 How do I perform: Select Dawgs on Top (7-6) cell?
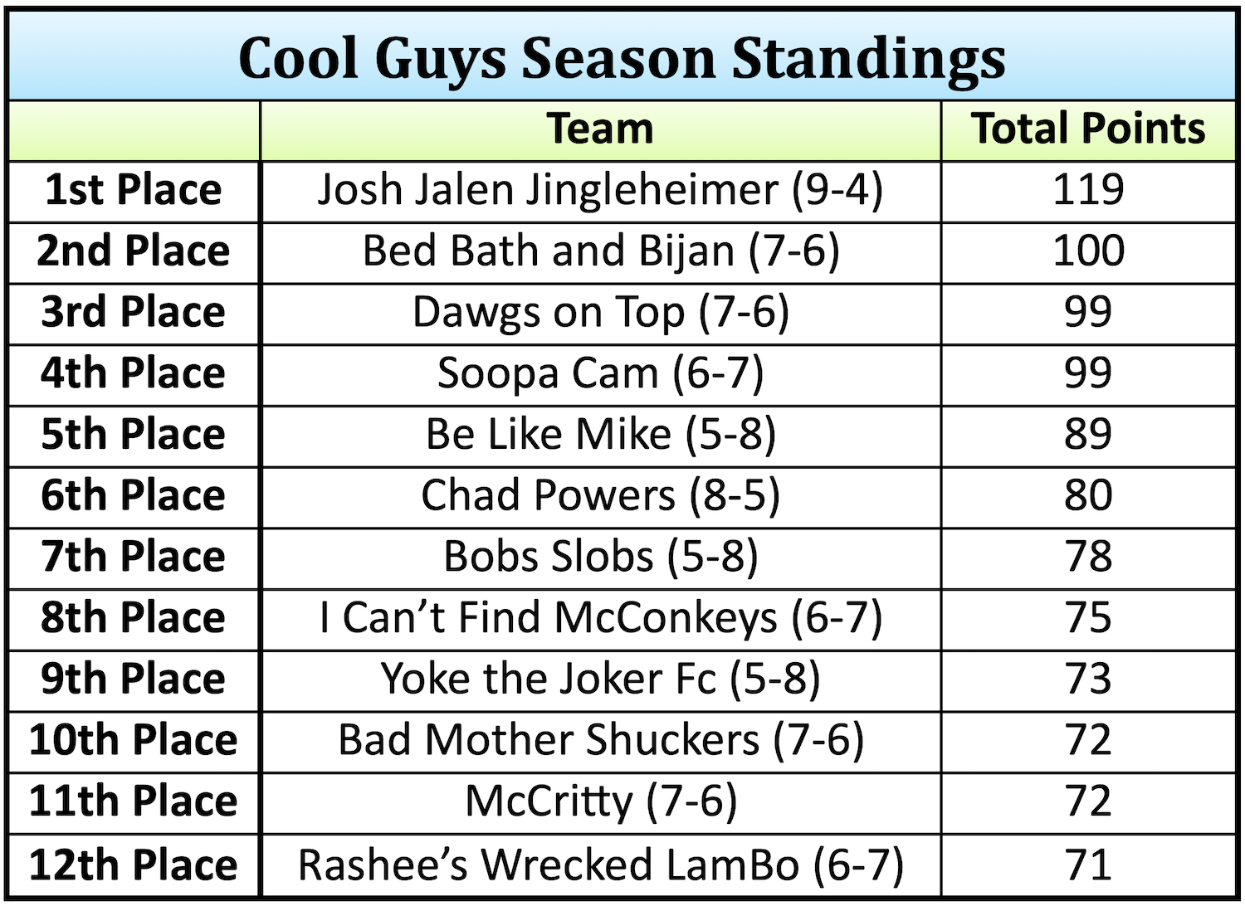(x=600, y=313)
